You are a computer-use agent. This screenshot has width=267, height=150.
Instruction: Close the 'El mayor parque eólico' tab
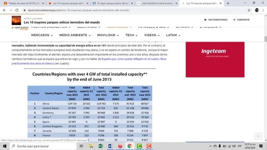pyautogui.click(x=132, y=3)
